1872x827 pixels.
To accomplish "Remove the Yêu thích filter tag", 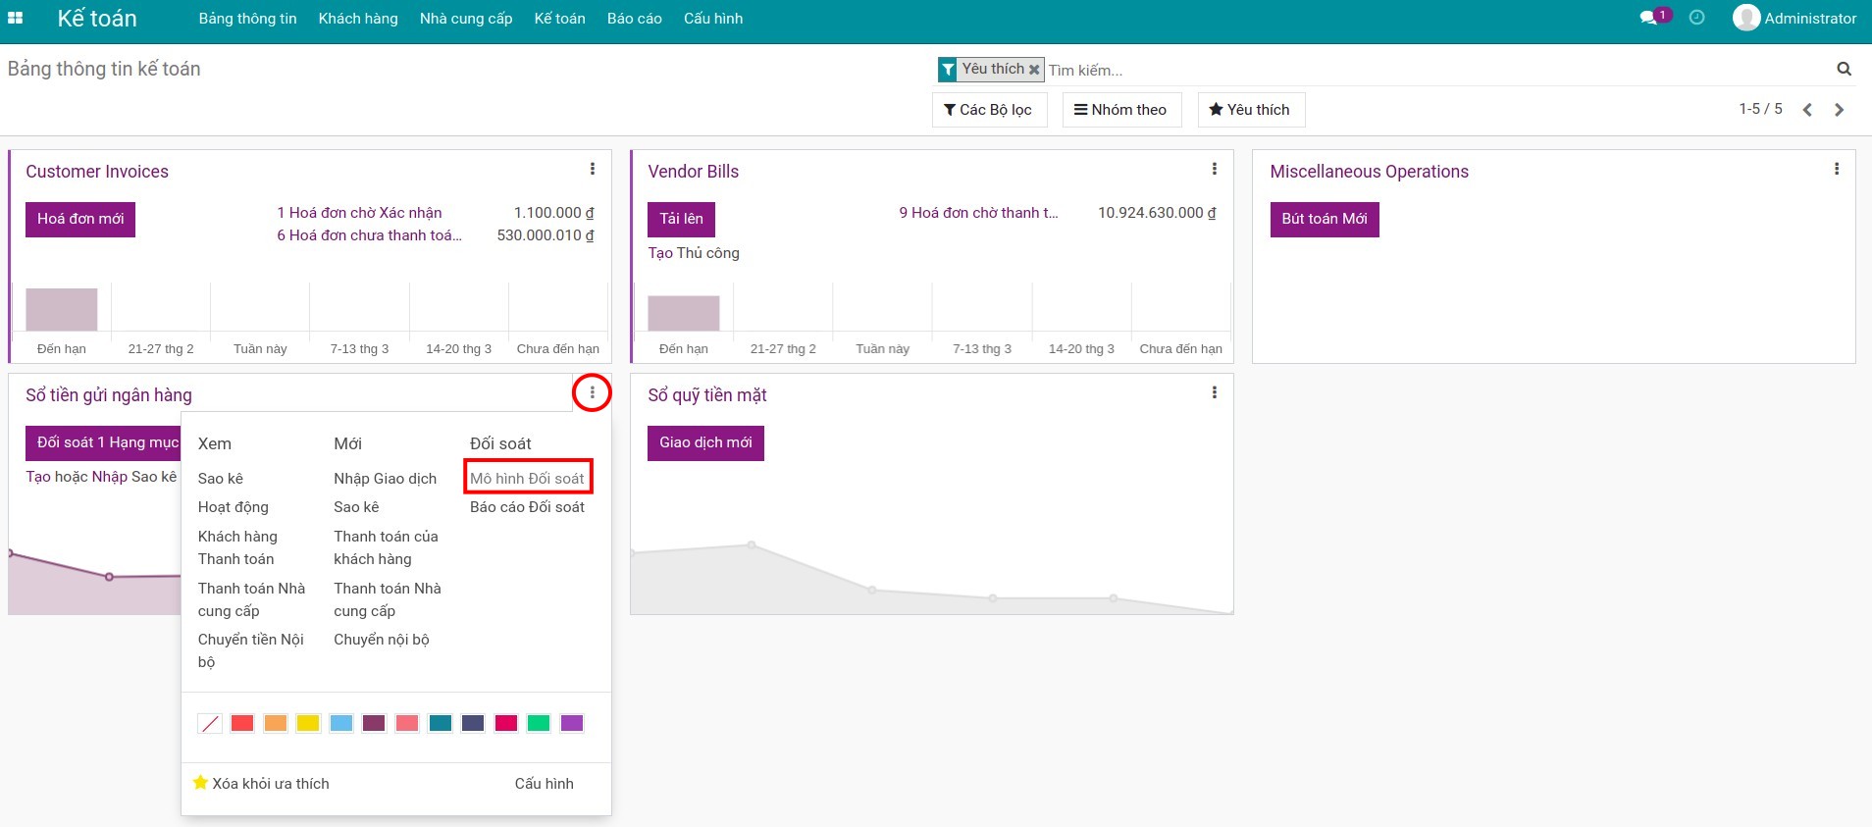I will tap(1034, 70).
